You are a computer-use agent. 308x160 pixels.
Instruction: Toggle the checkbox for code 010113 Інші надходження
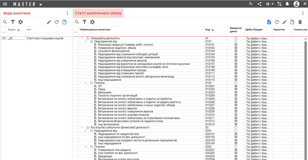[x=236, y=80]
